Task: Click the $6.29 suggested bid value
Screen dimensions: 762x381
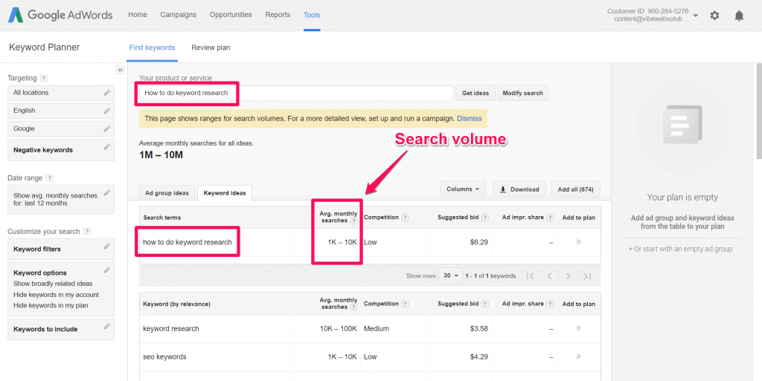Action: tap(478, 242)
